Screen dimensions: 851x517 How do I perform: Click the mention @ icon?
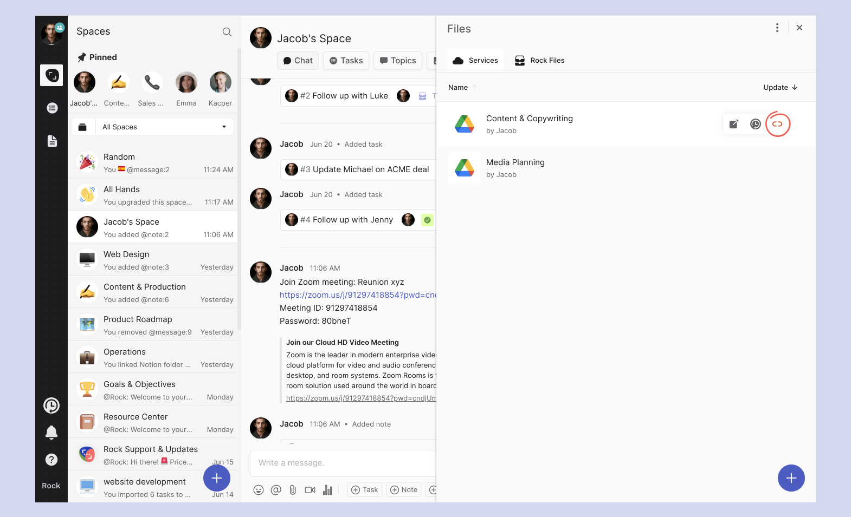(276, 490)
